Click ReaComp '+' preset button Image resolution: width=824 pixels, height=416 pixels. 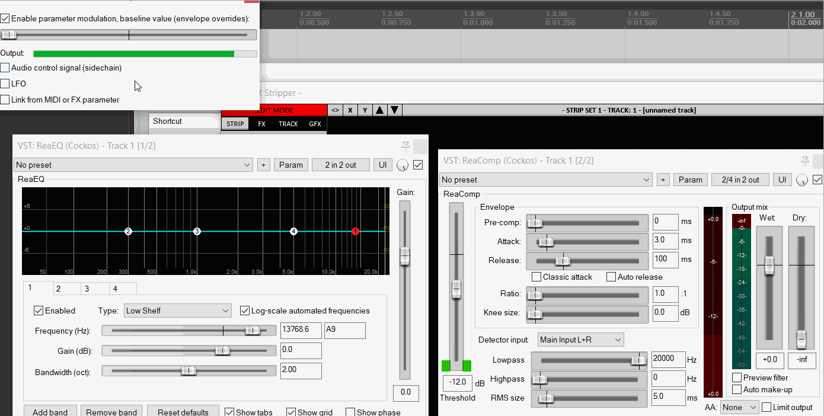click(663, 180)
